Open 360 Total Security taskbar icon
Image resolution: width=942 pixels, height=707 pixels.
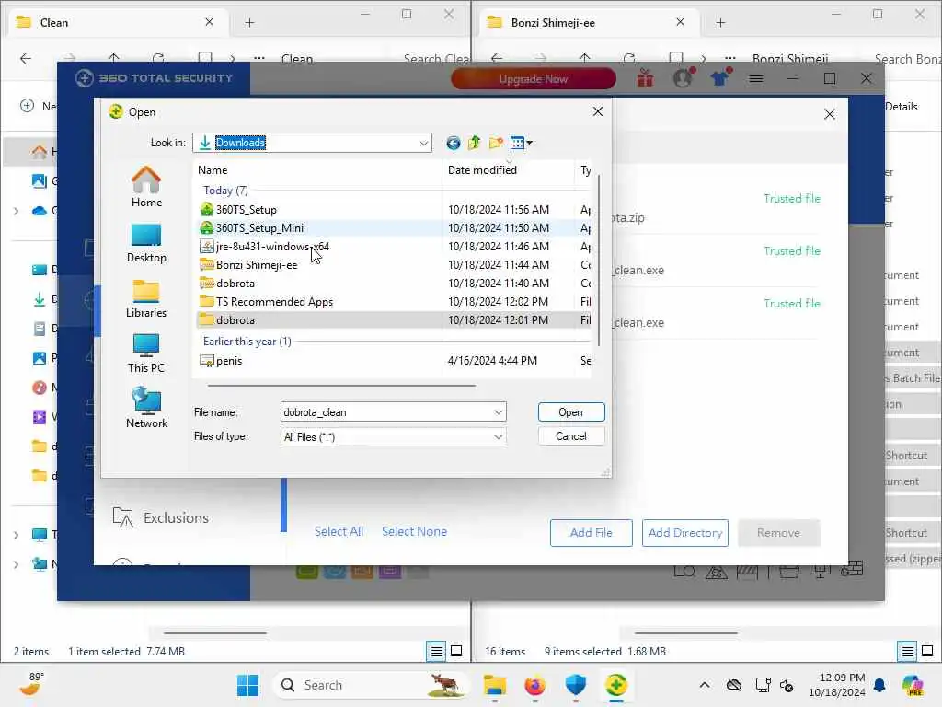(616, 685)
